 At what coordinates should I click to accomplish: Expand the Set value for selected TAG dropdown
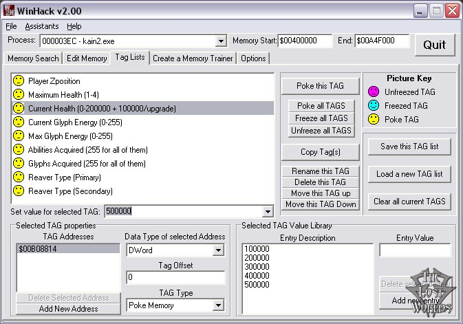click(x=268, y=211)
